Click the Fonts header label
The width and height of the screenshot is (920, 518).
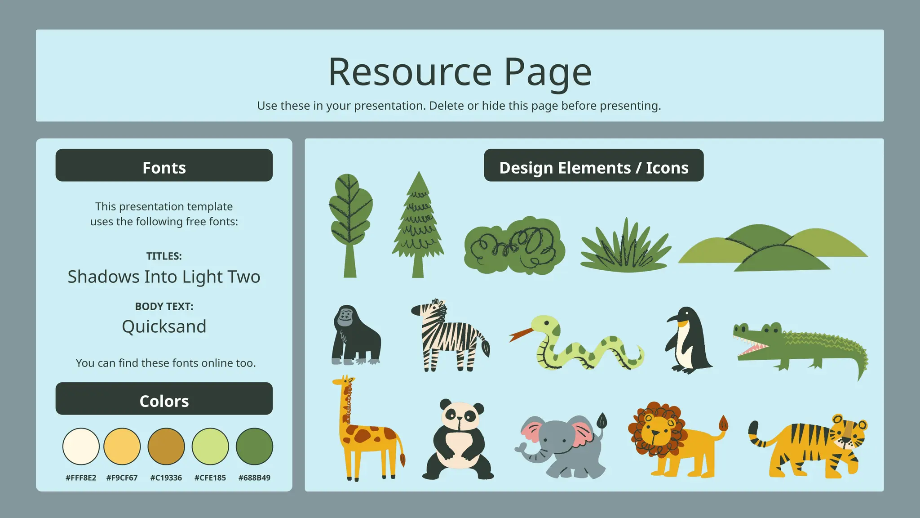tap(164, 165)
